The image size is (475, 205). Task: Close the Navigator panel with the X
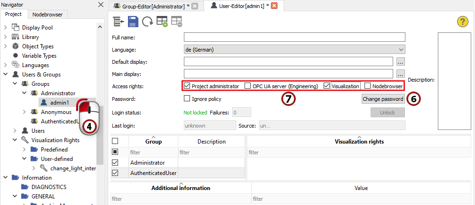pyautogui.click(x=101, y=5)
